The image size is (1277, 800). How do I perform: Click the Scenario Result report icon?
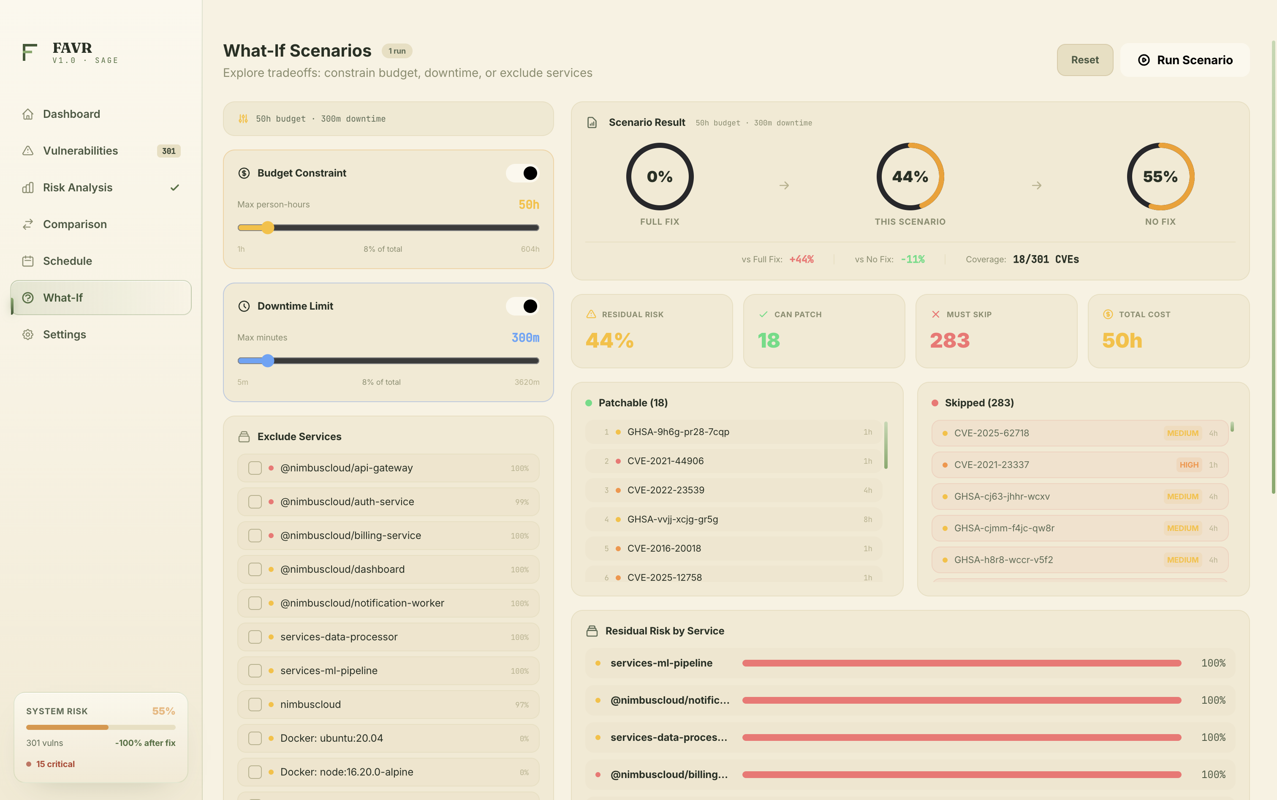(x=592, y=123)
